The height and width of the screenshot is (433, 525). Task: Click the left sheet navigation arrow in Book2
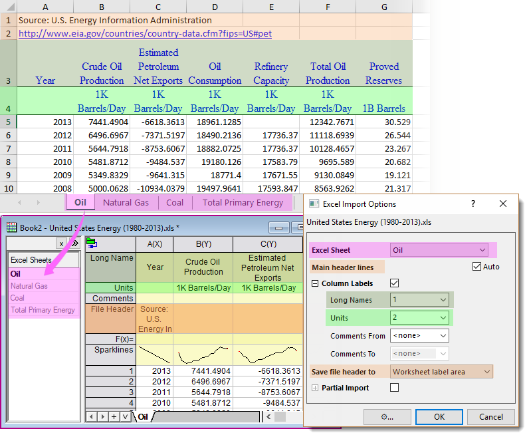(92, 416)
